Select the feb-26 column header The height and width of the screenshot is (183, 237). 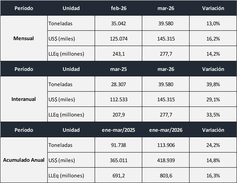[x=118, y=8]
